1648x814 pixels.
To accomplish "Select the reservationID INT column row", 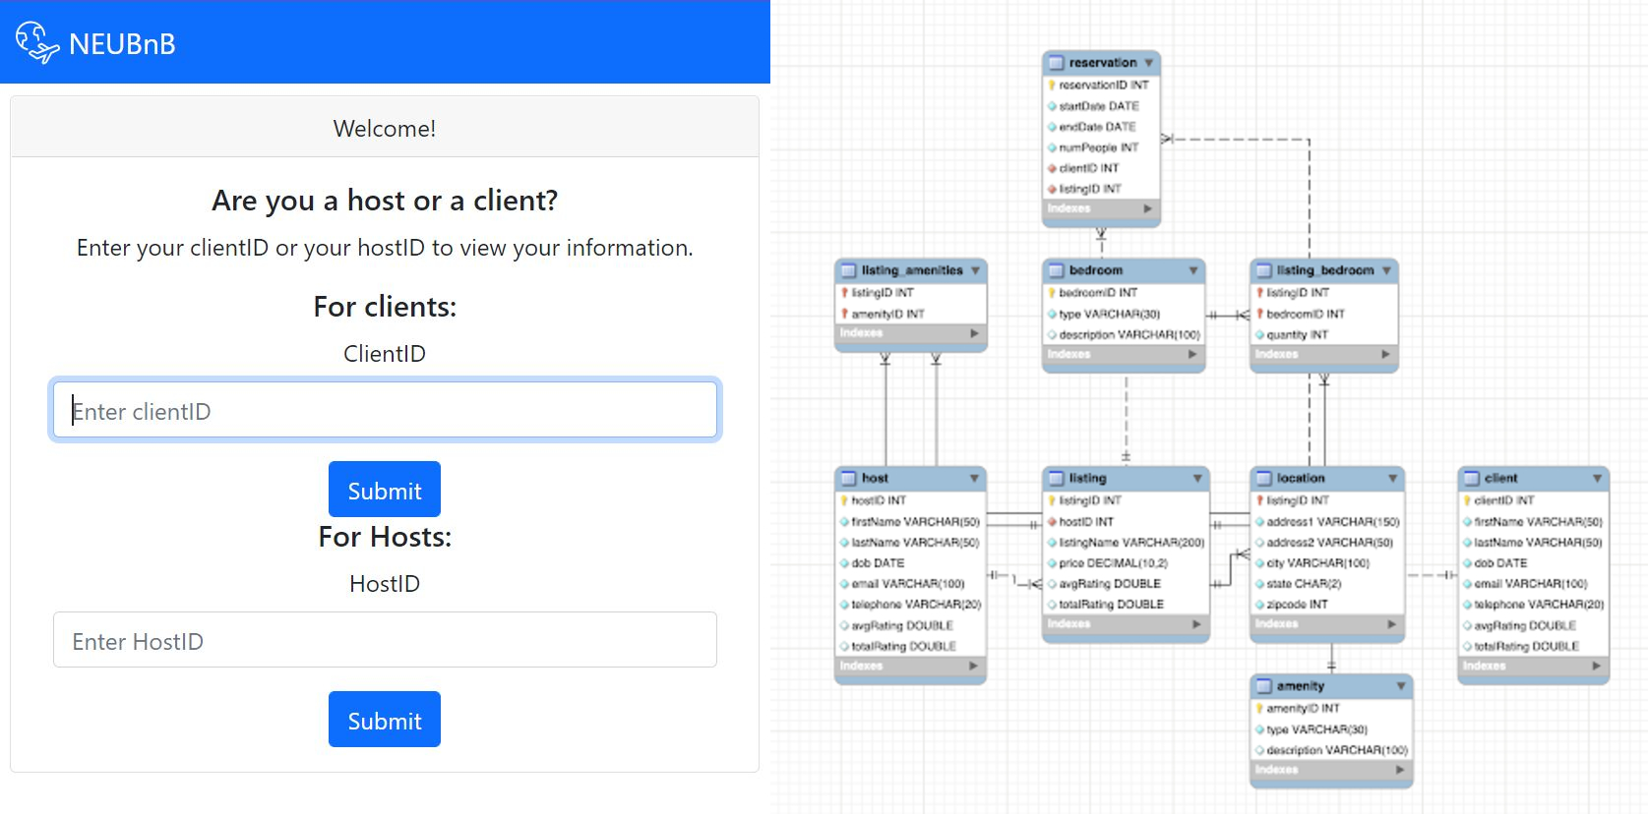I will pyautogui.click(x=1101, y=86).
